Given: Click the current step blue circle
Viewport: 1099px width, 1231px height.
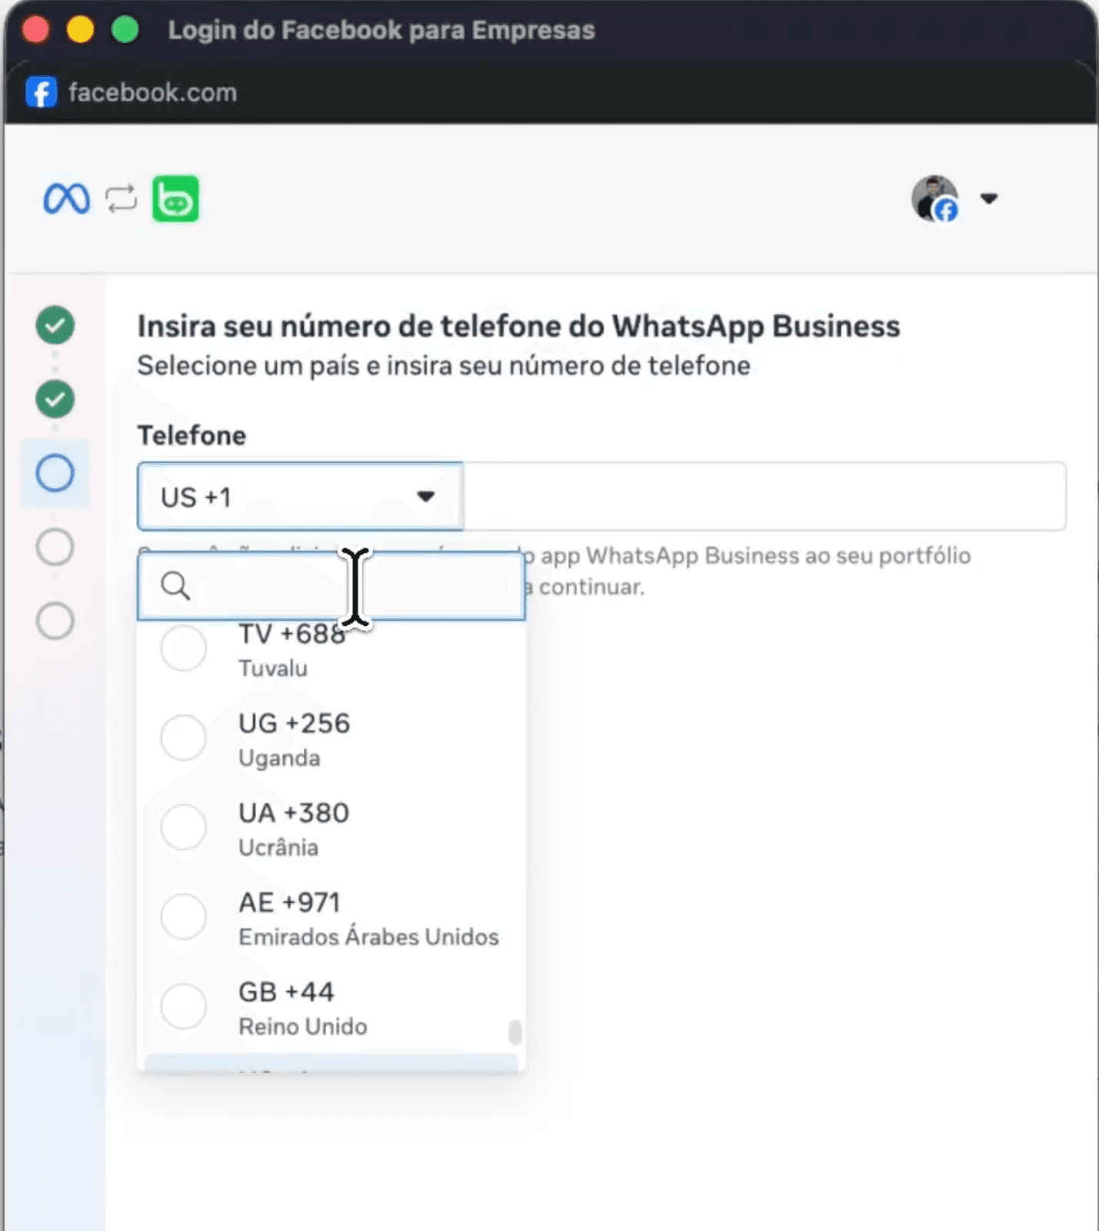Looking at the screenshot, I should [x=55, y=472].
